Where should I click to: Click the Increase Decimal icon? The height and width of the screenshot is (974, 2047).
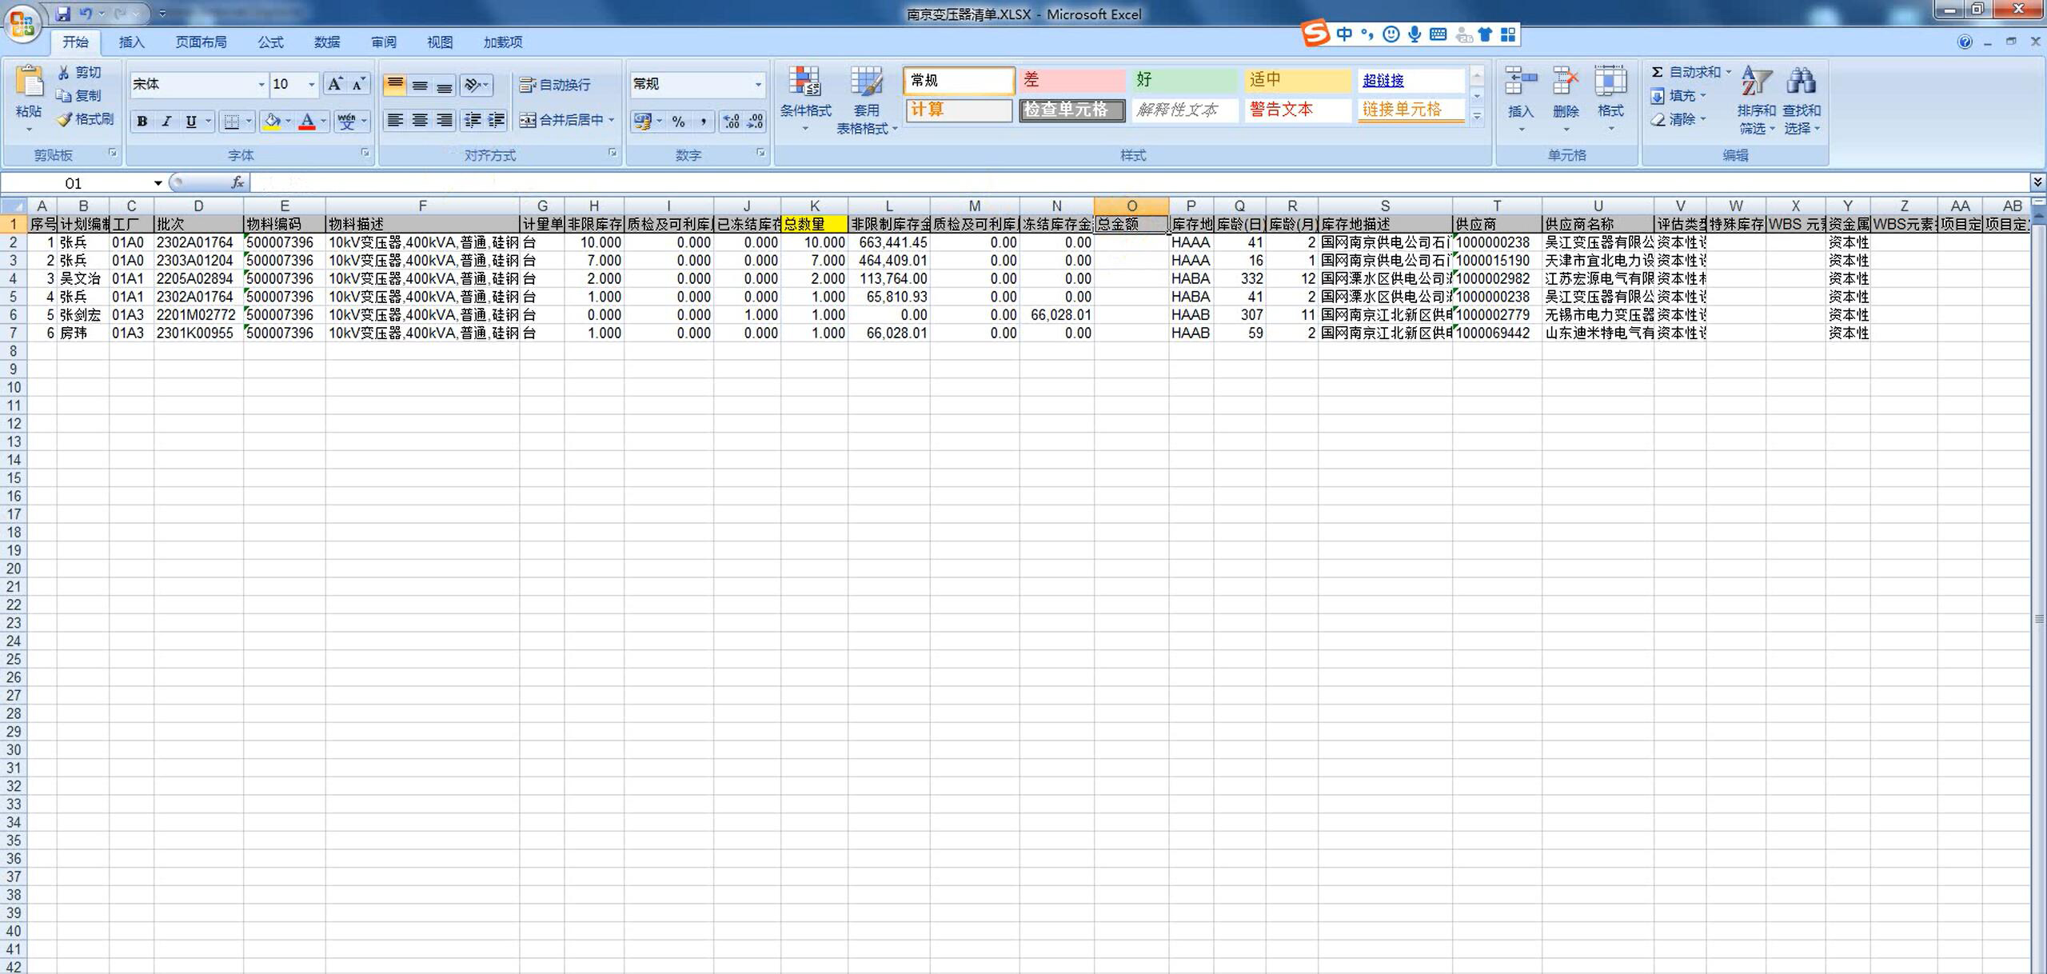(731, 121)
